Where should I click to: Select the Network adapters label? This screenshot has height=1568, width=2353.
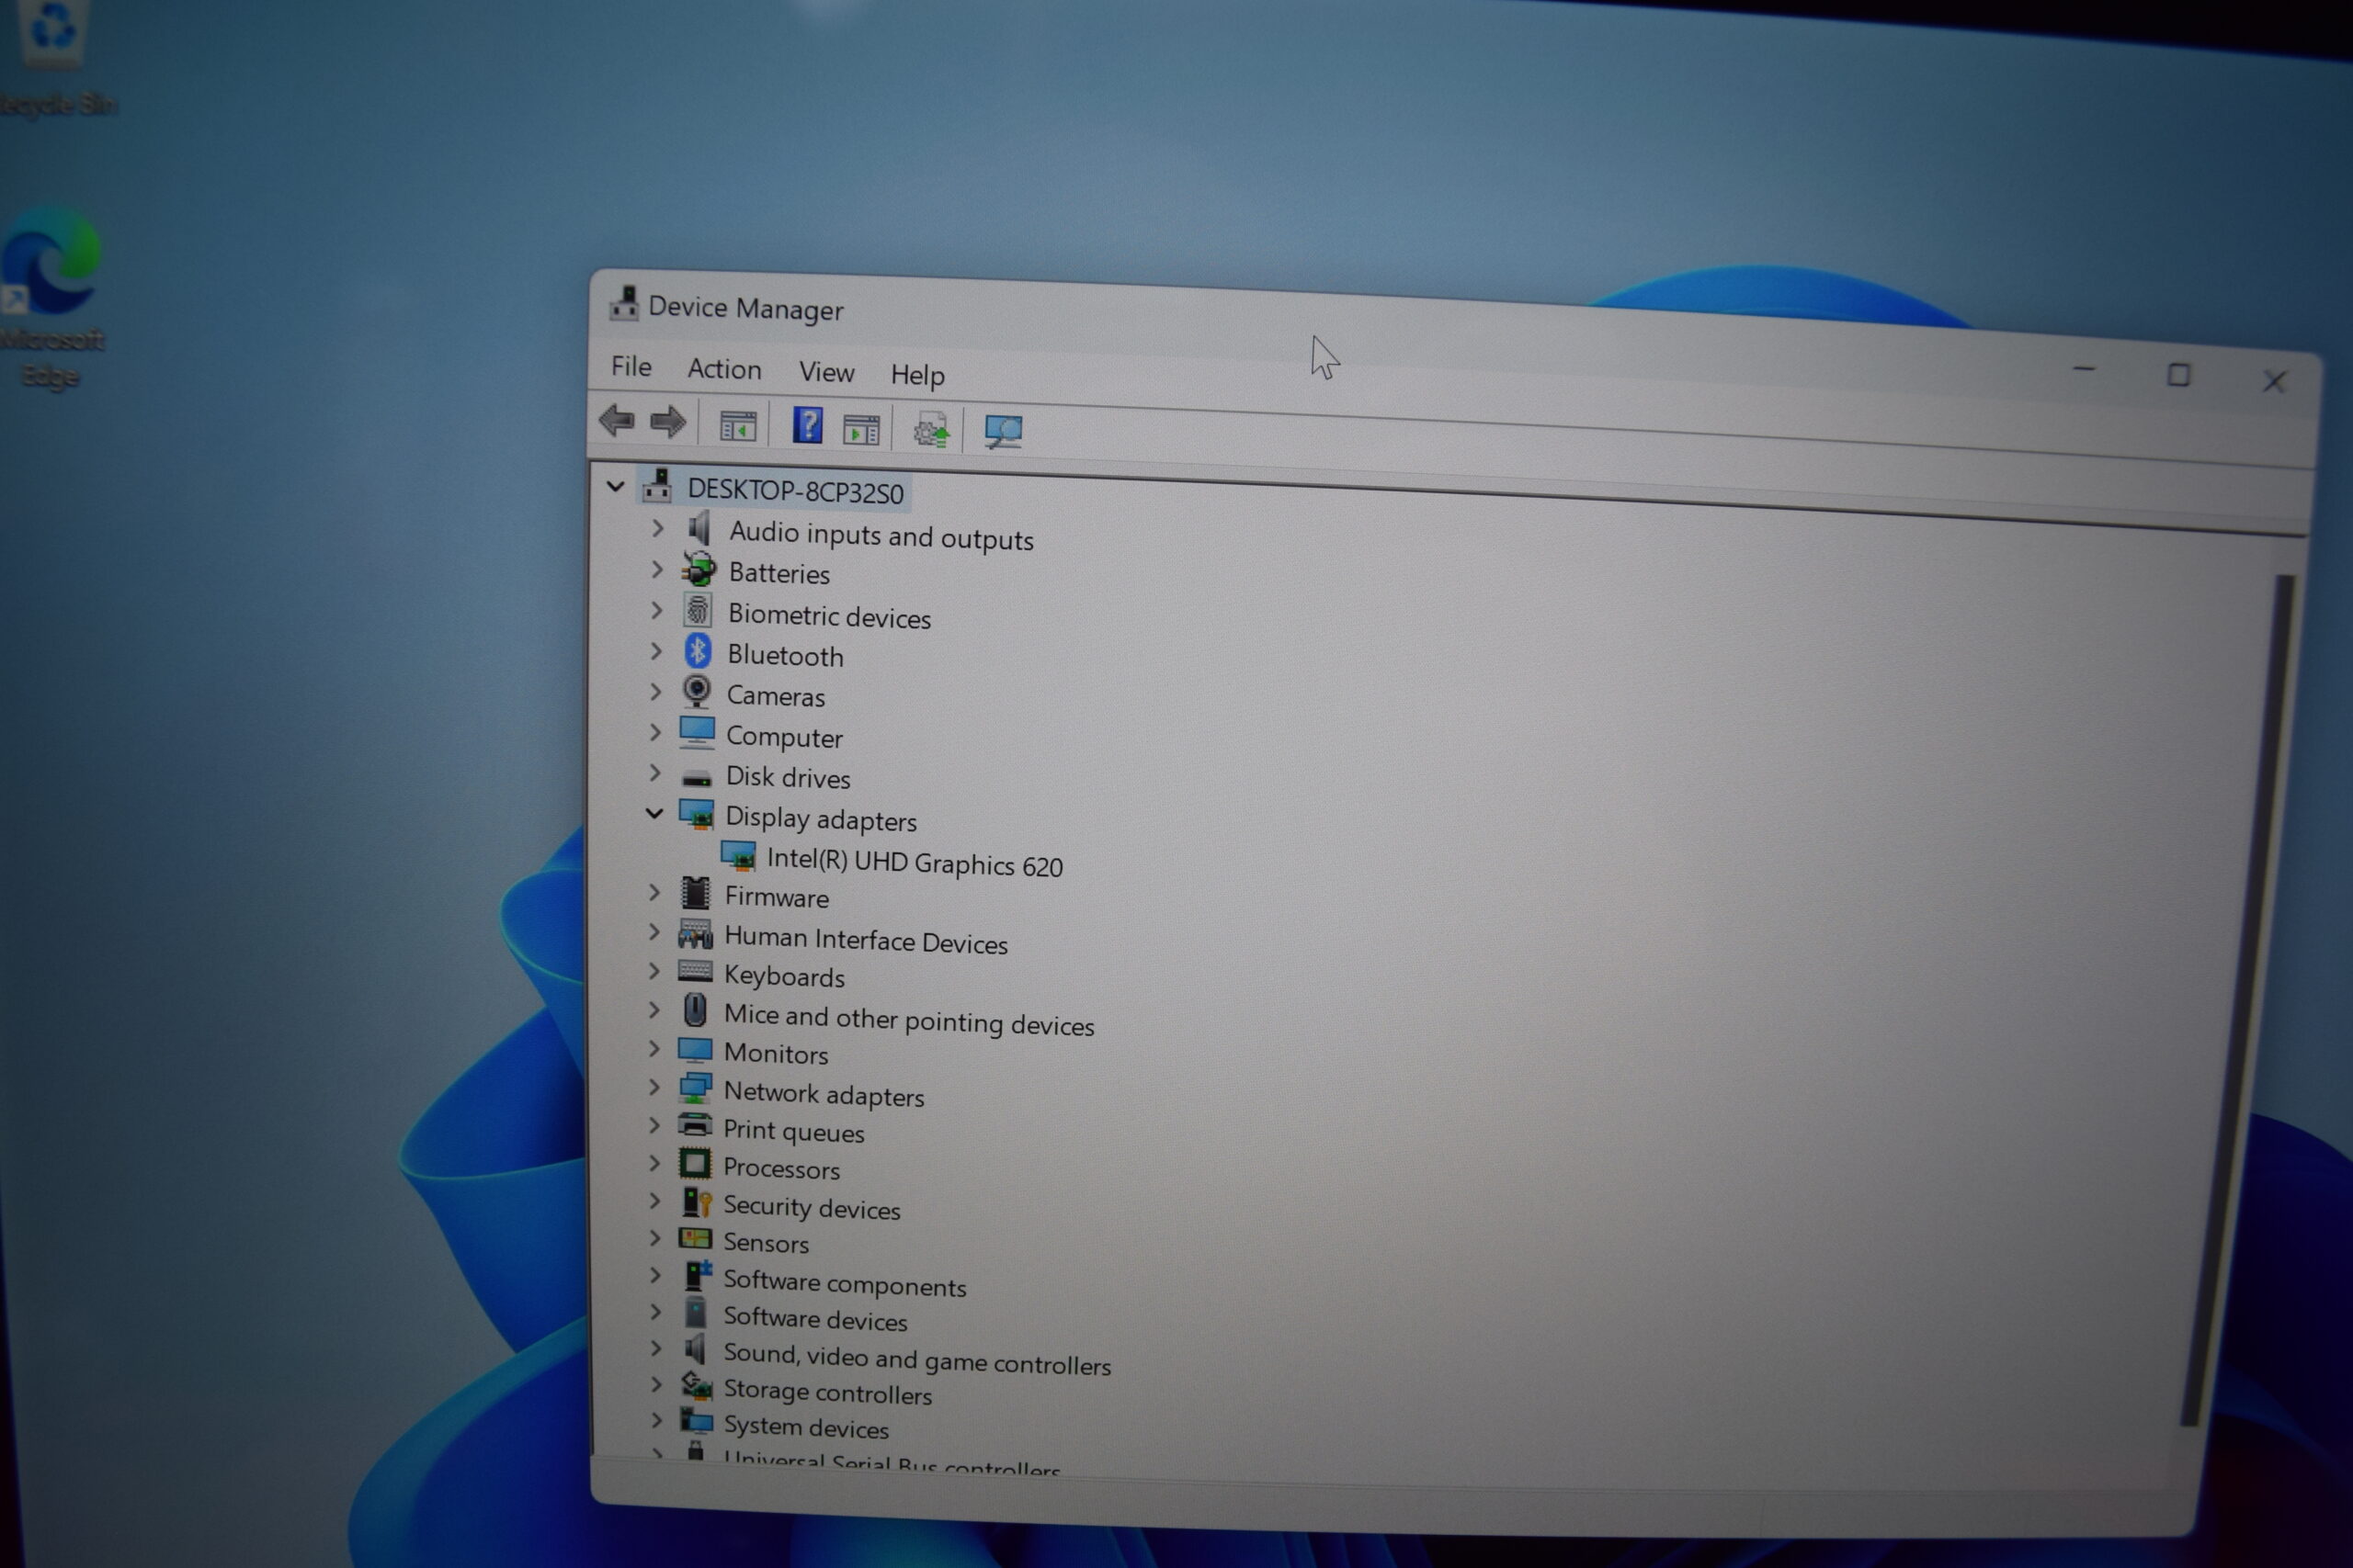[x=824, y=1094]
